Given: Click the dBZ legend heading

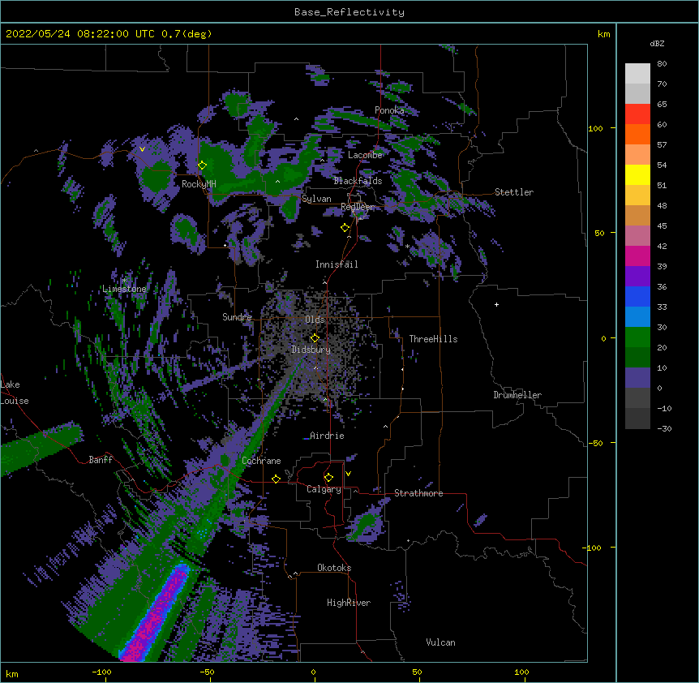Looking at the screenshot, I should pyautogui.click(x=657, y=43).
